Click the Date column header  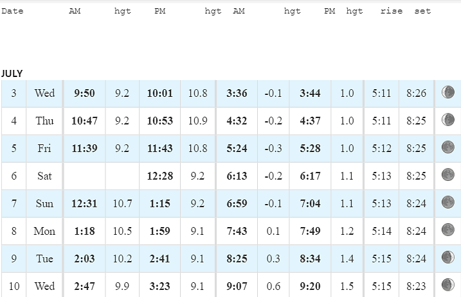[x=12, y=11]
